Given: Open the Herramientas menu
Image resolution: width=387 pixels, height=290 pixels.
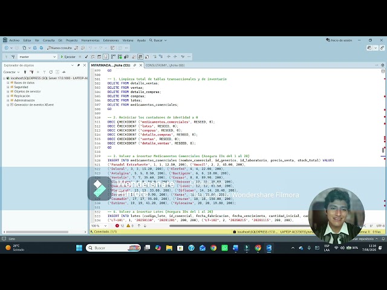Looking at the screenshot, I should coord(90,40).
